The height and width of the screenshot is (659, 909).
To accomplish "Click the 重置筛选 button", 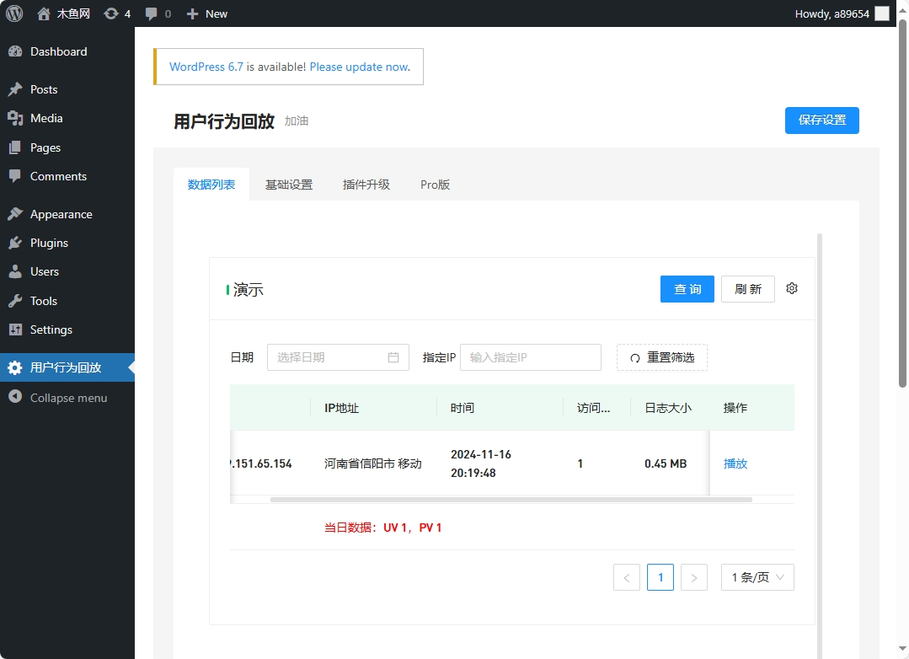I will point(661,357).
